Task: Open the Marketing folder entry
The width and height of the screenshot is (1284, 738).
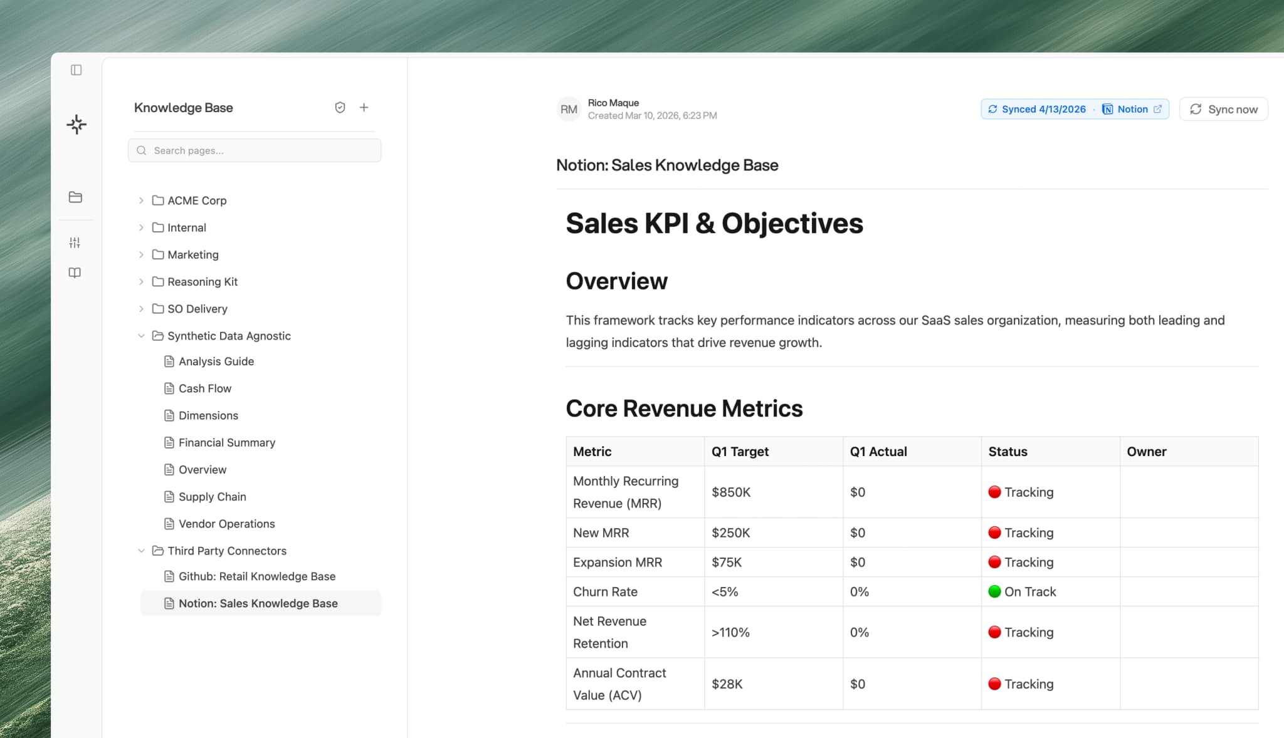Action: pyautogui.click(x=193, y=254)
